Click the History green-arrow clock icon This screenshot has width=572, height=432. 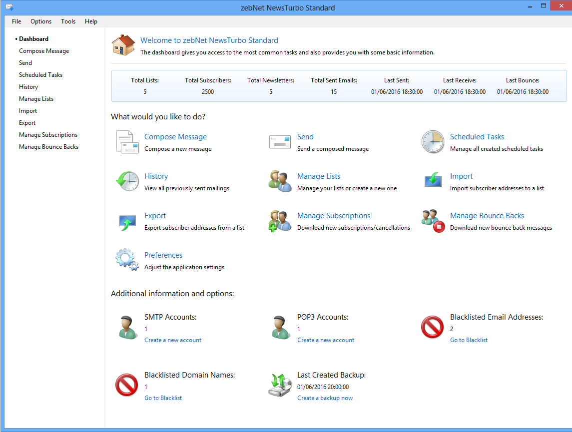click(x=127, y=181)
